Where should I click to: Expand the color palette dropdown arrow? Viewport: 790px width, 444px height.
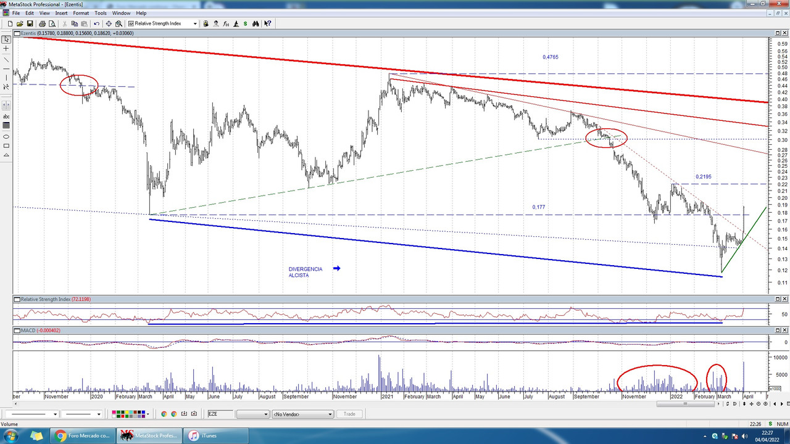tap(148, 413)
